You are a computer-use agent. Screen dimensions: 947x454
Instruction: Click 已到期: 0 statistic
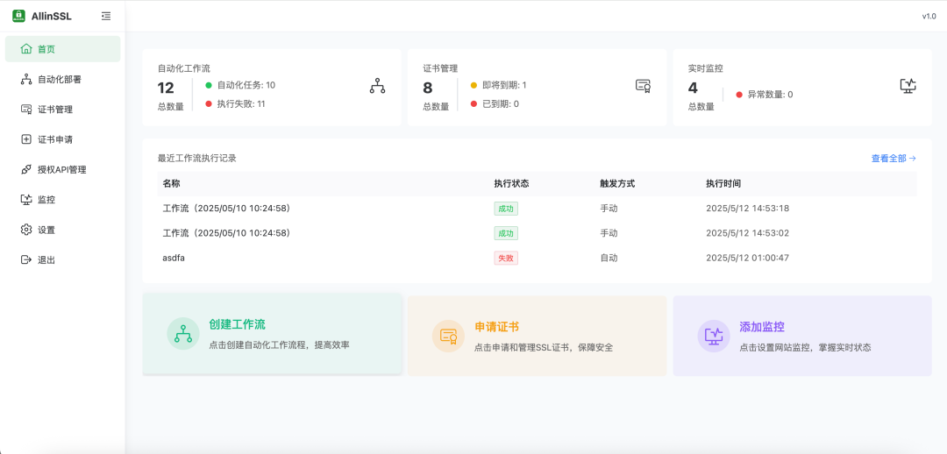495,103
